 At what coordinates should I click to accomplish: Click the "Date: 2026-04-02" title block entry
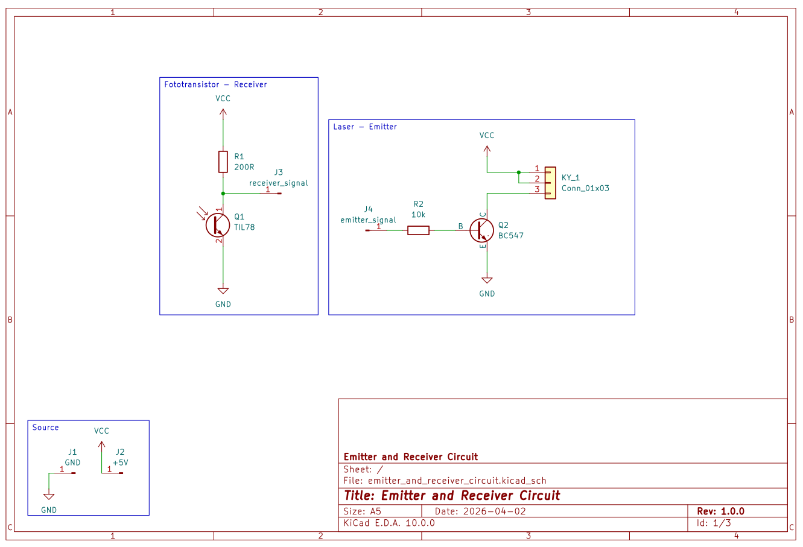pyautogui.click(x=480, y=511)
